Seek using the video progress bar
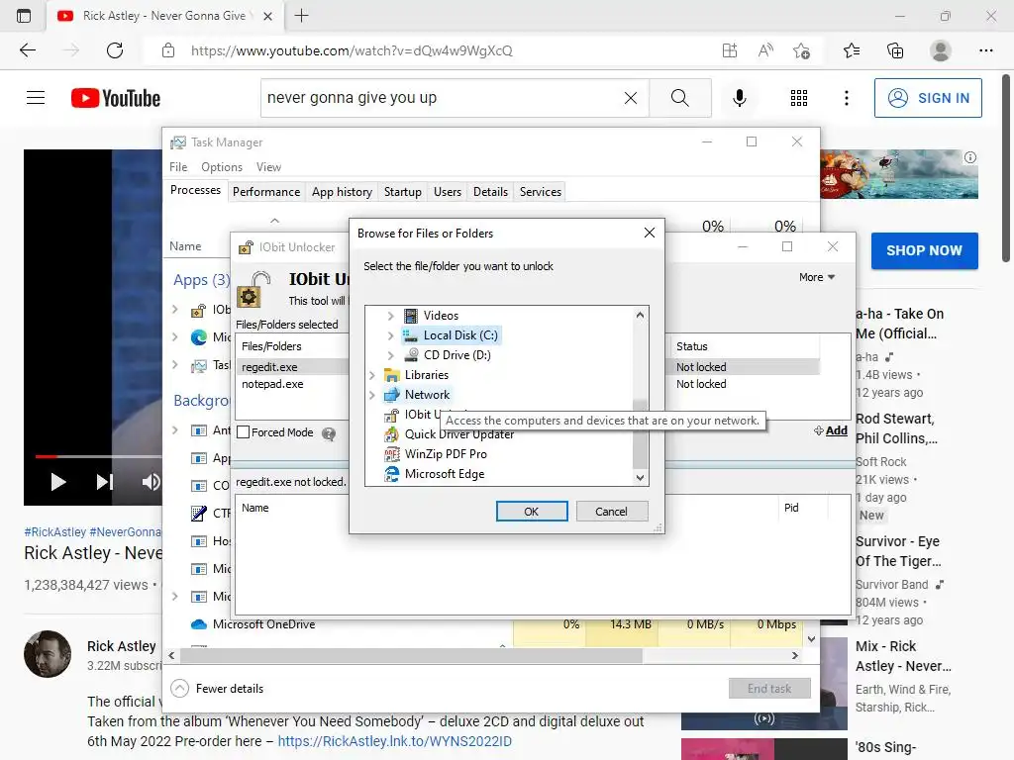Screen dimensions: 1014x760 point(98,456)
